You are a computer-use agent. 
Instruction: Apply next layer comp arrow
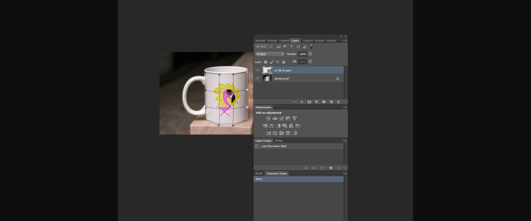point(314,168)
